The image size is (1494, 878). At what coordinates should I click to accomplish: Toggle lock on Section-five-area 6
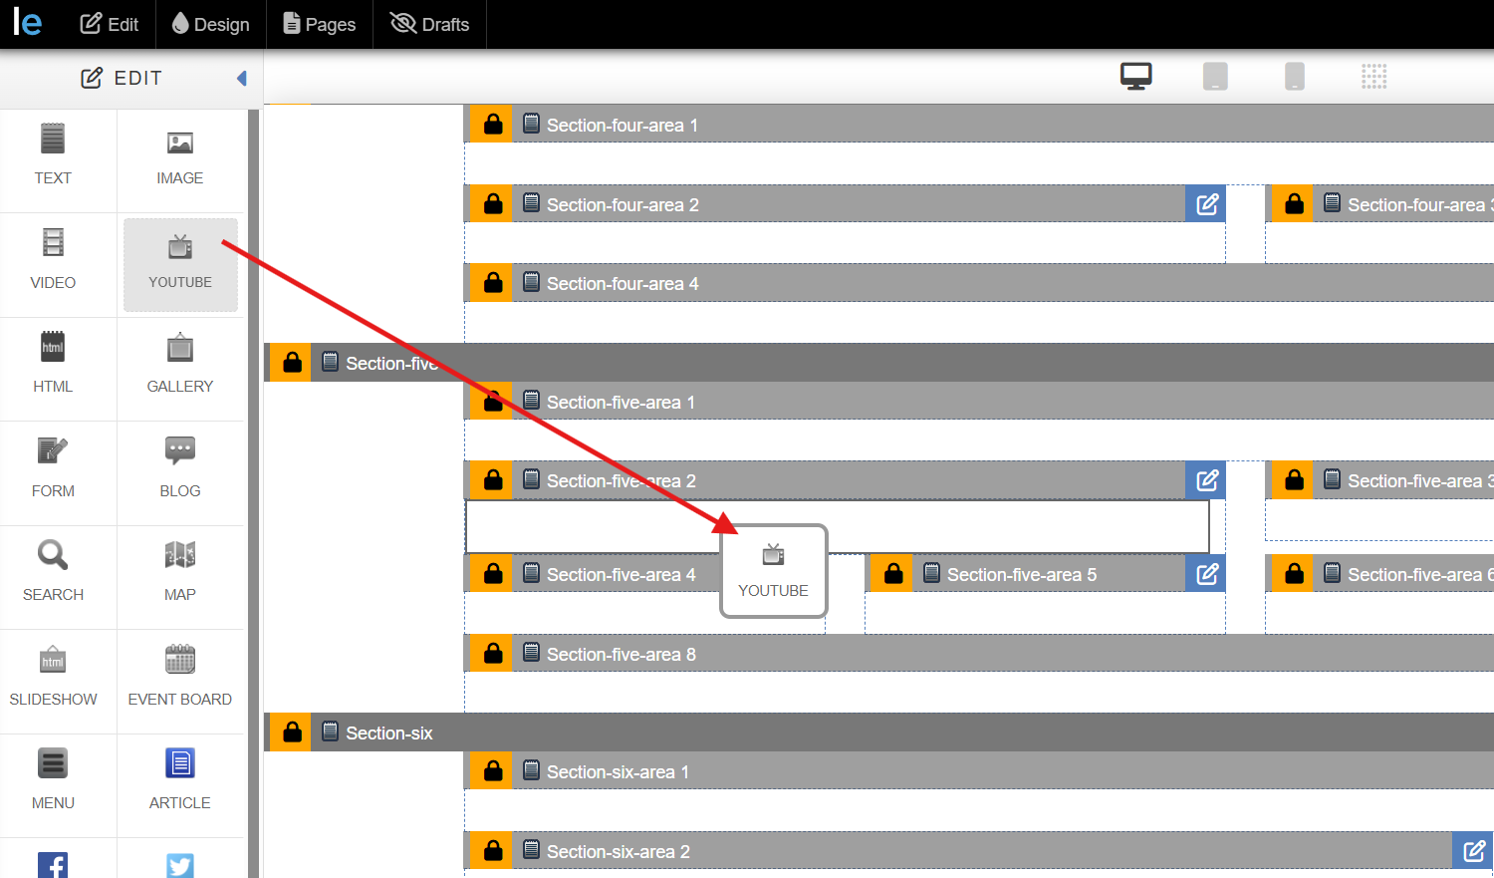click(1293, 574)
